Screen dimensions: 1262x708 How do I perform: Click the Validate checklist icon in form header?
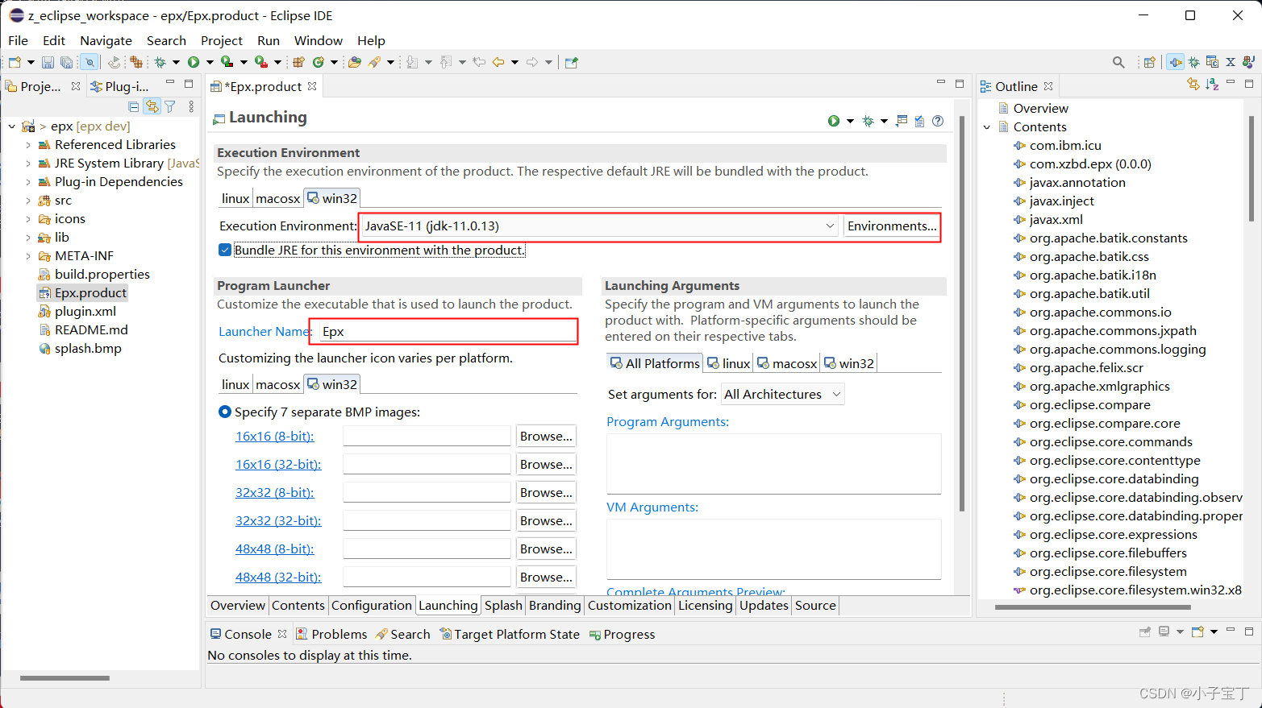coord(919,121)
